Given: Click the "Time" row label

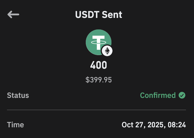Looking at the screenshot, I should point(15,125).
